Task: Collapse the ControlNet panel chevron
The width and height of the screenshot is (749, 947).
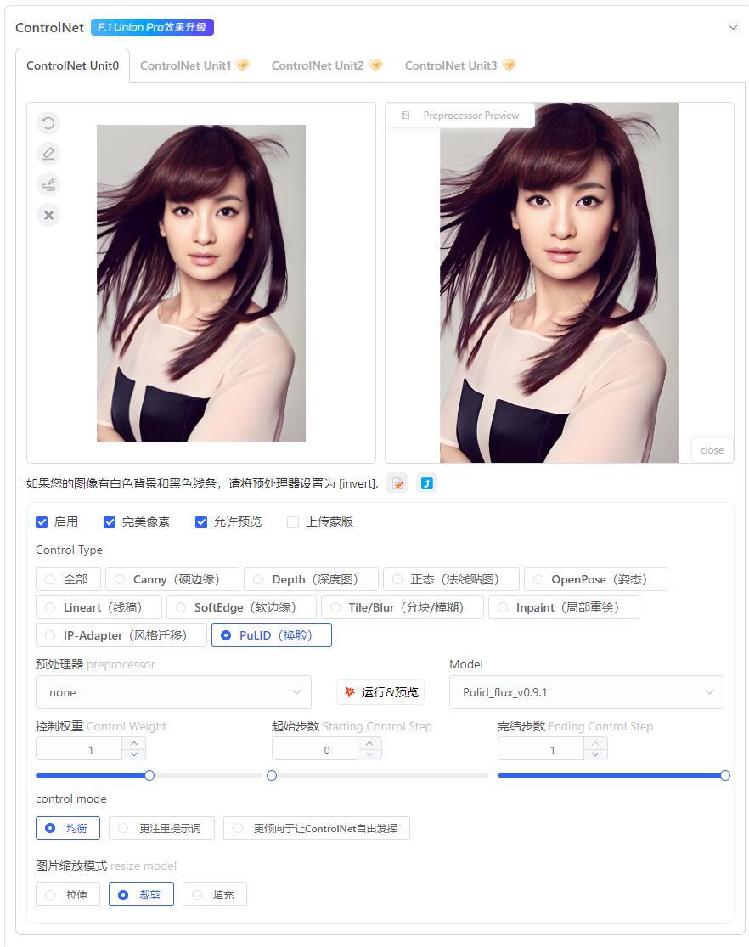Action: (733, 27)
